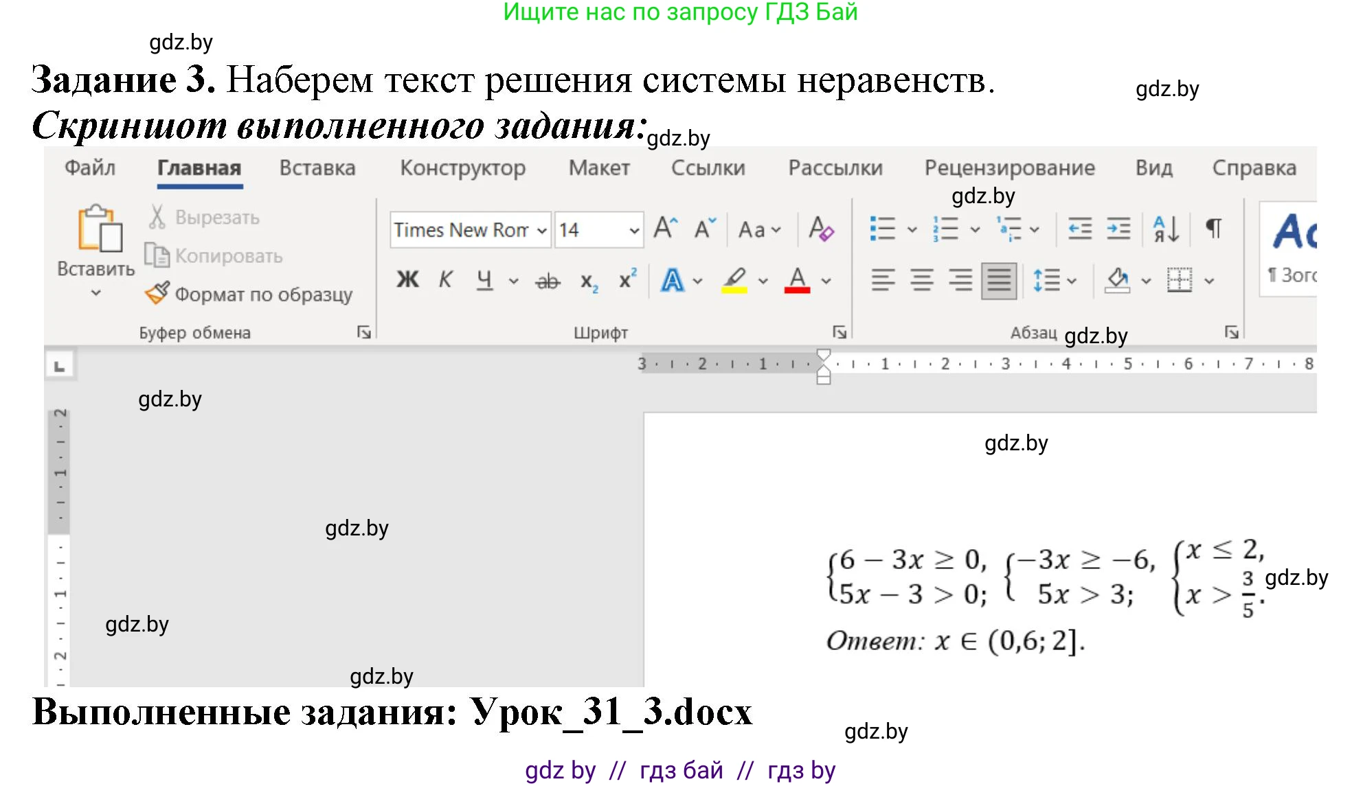Toggle subscript (x₂) formatting
This screenshot has width=1363, height=786.
[589, 281]
